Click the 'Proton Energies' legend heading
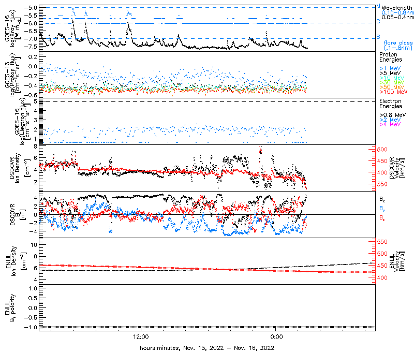Screen dimensions: 414x352 click(x=391, y=57)
